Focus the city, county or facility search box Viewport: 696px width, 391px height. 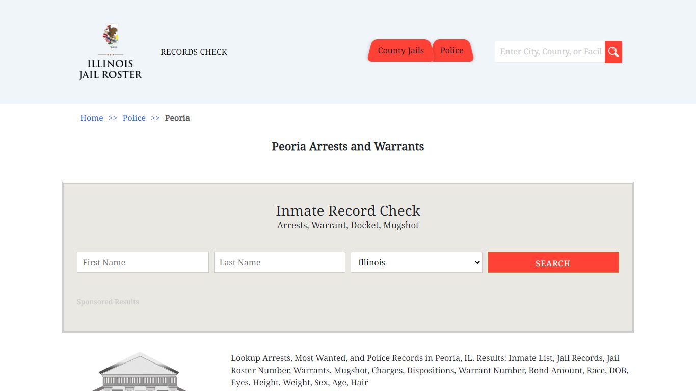[550, 52]
